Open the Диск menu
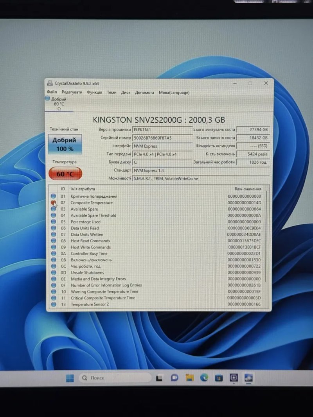This screenshot has height=417, width=313. click(x=126, y=92)
